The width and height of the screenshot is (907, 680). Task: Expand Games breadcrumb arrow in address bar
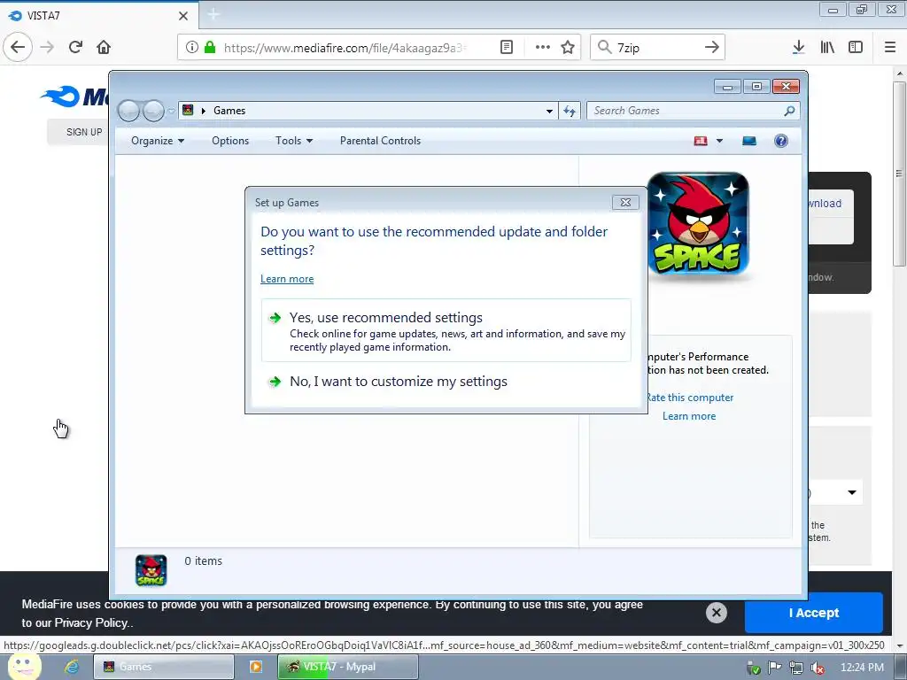point(204,111)
